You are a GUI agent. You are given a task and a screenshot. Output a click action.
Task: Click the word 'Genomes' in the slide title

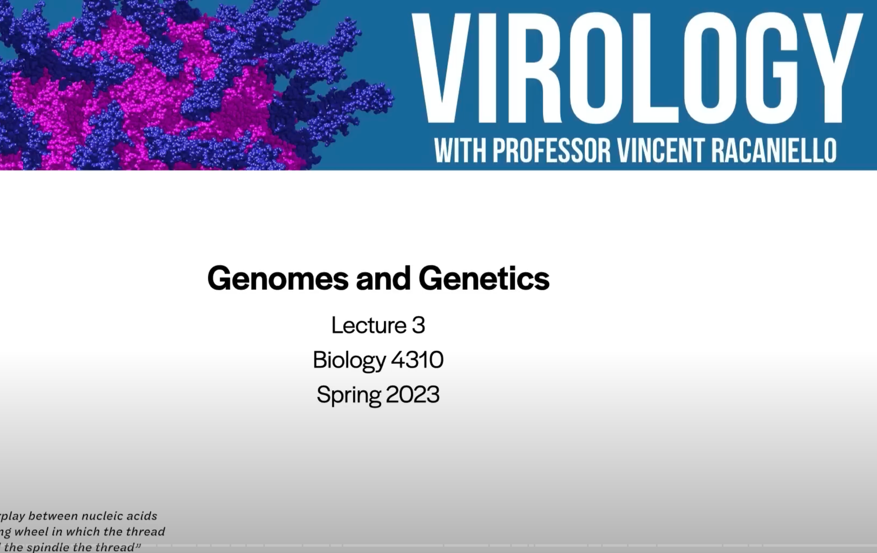278,278
